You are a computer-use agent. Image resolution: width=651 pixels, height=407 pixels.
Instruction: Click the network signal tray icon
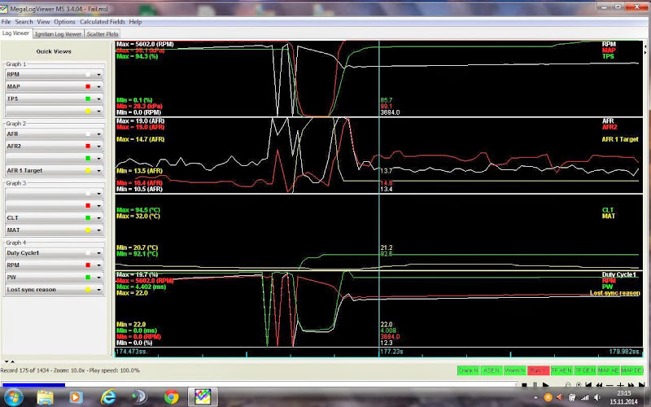pos(584,398)
